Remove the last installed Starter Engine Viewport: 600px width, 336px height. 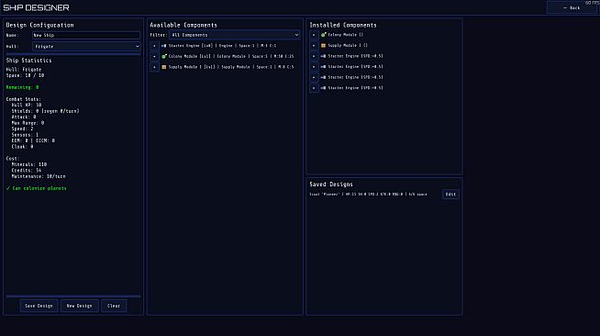pyautogui.click(x=314, y=88)
